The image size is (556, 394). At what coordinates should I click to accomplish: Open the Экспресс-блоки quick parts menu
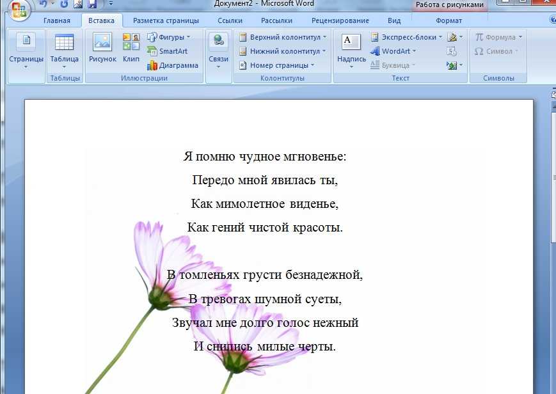click(x=406, y=37)
